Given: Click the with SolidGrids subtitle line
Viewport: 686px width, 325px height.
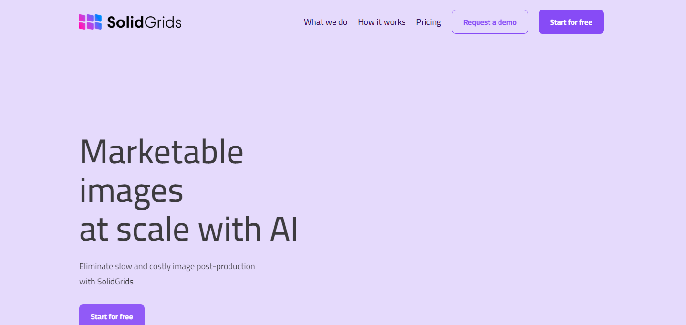Looking at the screenshot, I should click(x=106, y=282).
